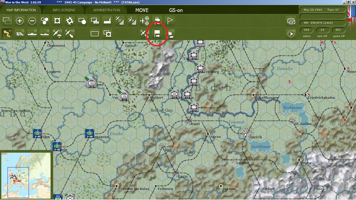Click the Belfort city label

(x=157, y=98)
